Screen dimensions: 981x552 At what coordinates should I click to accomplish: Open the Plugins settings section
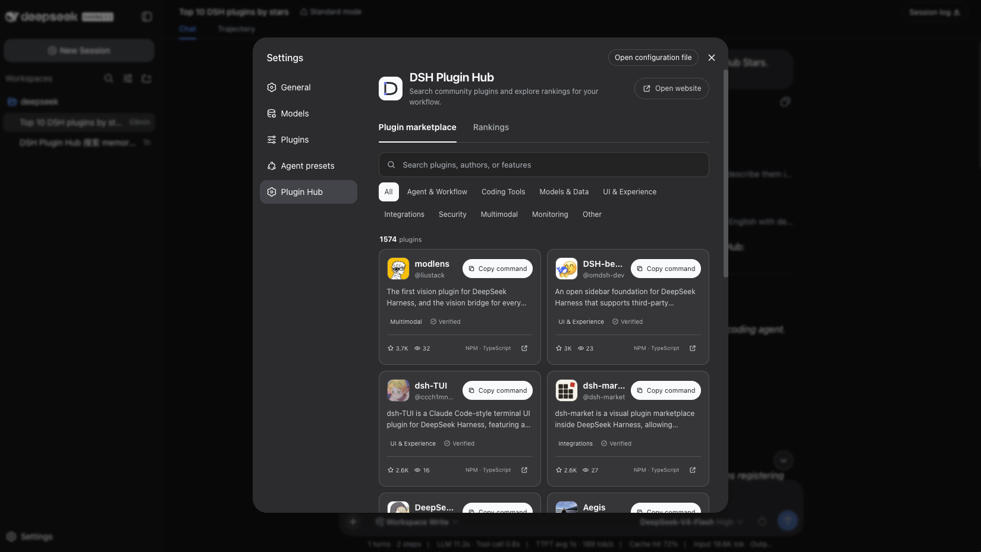click(308, 140)
